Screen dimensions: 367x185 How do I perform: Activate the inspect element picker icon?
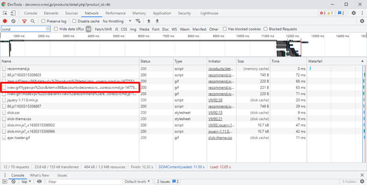coord(5,13)
